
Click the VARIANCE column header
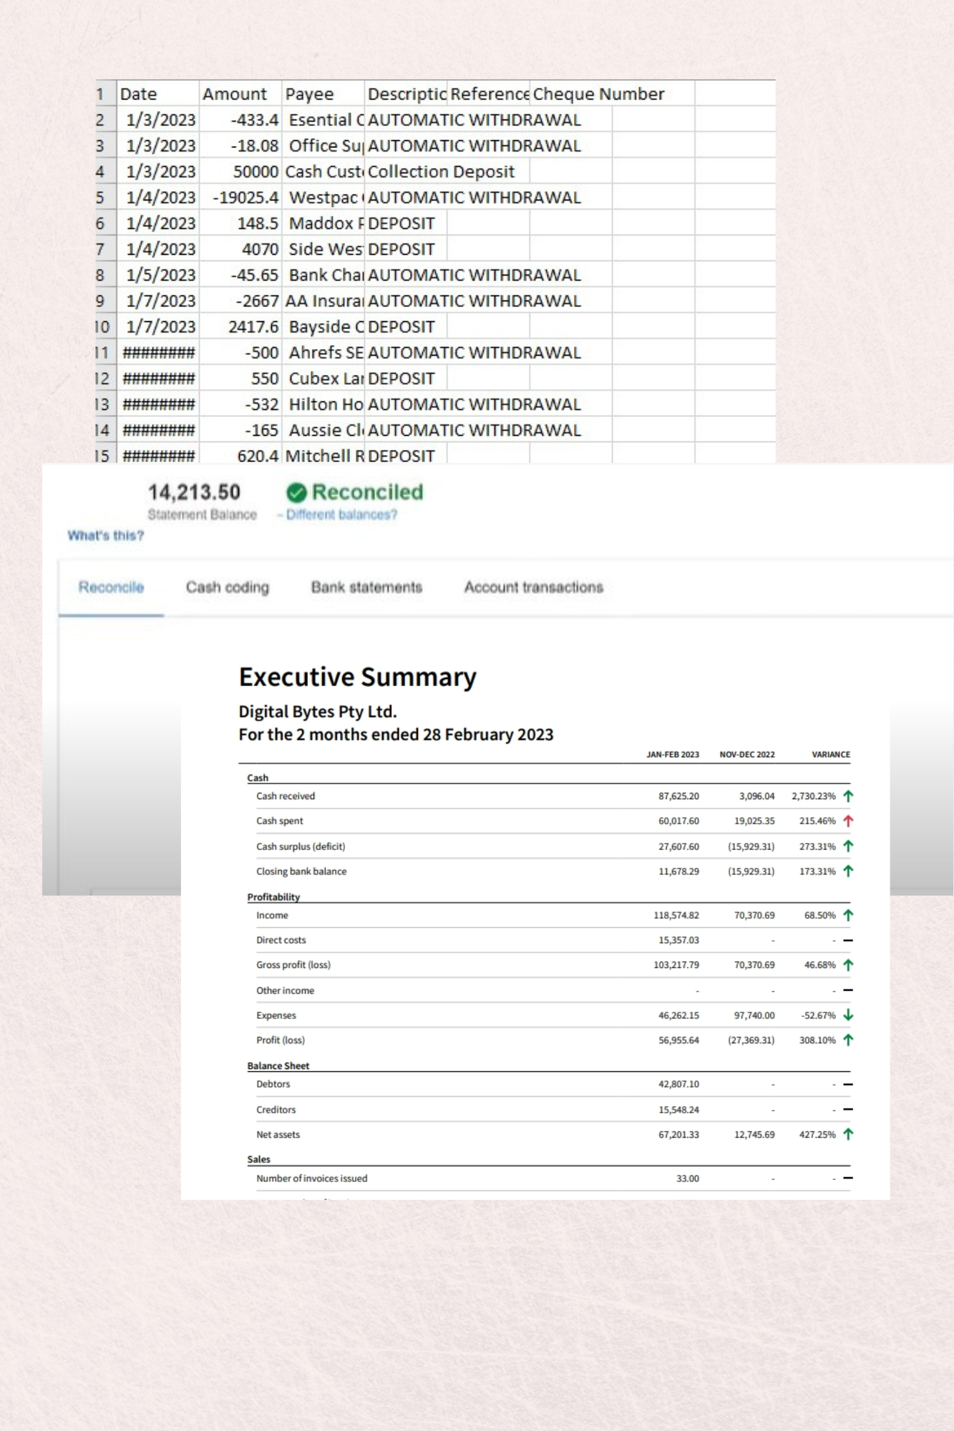[831, 754]
